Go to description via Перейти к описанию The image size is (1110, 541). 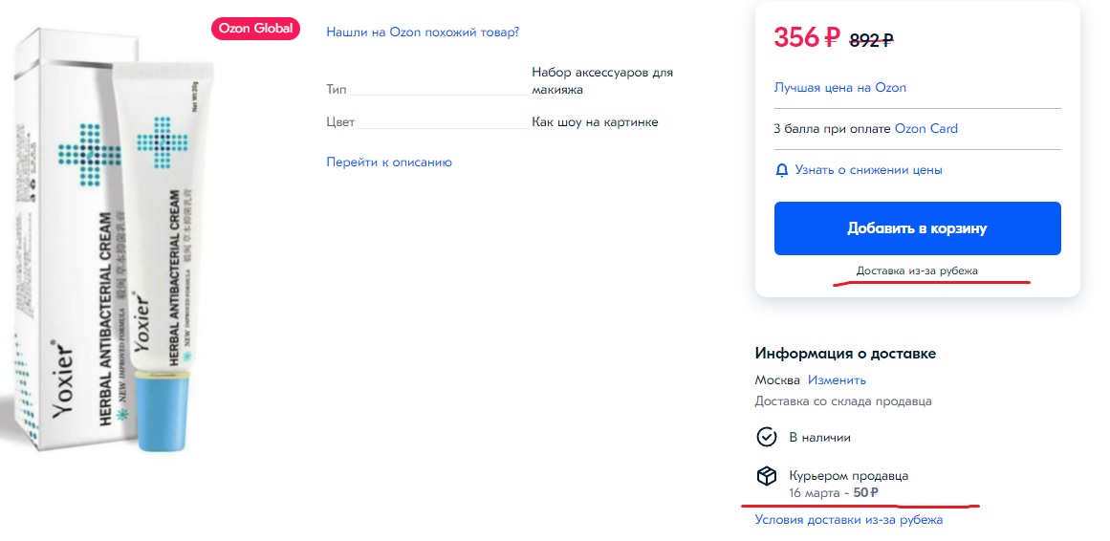point(388,162)
